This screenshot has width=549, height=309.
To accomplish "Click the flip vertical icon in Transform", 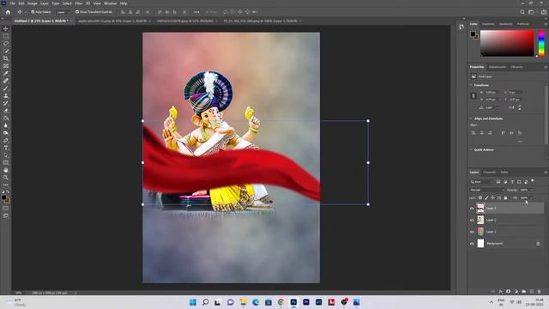I will pyautogui.click(x=520, y=107).
